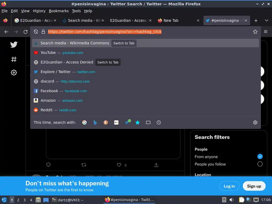This screenshot has height=204, width=272.
Task: Switch to workspace 4 in taskbar
Action: pos(31,200)
